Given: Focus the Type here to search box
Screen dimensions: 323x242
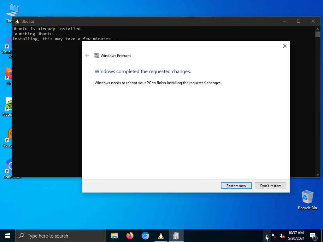Looking at the screenshot, I should (x=61, y=236).
